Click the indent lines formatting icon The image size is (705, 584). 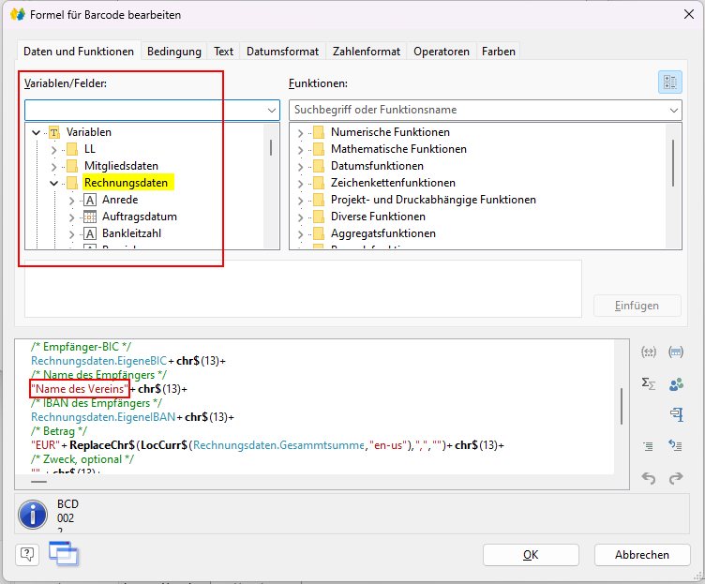tap(648, 446)
